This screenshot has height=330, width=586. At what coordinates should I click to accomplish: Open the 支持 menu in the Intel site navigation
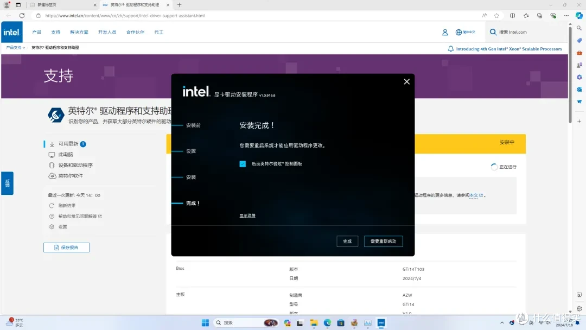(56, 32)
